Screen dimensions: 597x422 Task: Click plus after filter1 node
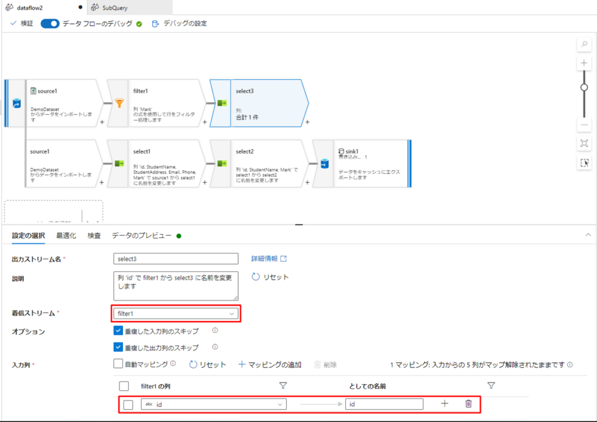[x=205, y=122]
